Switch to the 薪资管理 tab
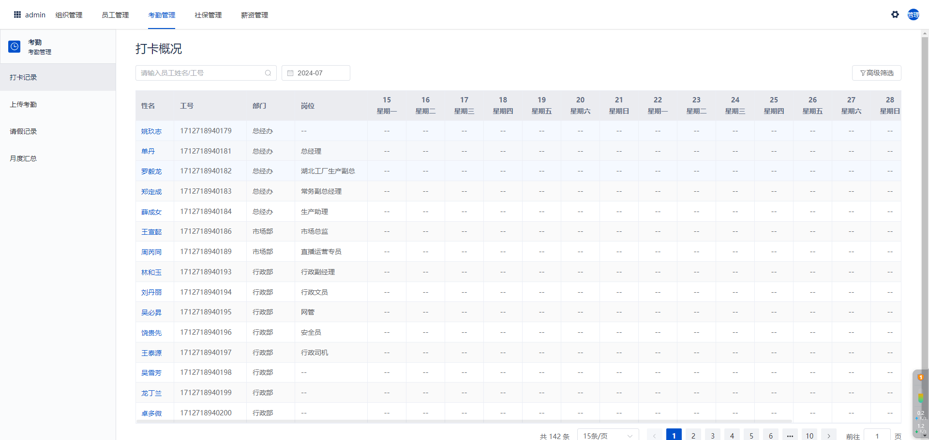929x440 pixels. click(255, 15)
